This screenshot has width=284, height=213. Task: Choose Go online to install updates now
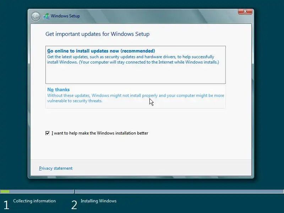pos(136,65)
